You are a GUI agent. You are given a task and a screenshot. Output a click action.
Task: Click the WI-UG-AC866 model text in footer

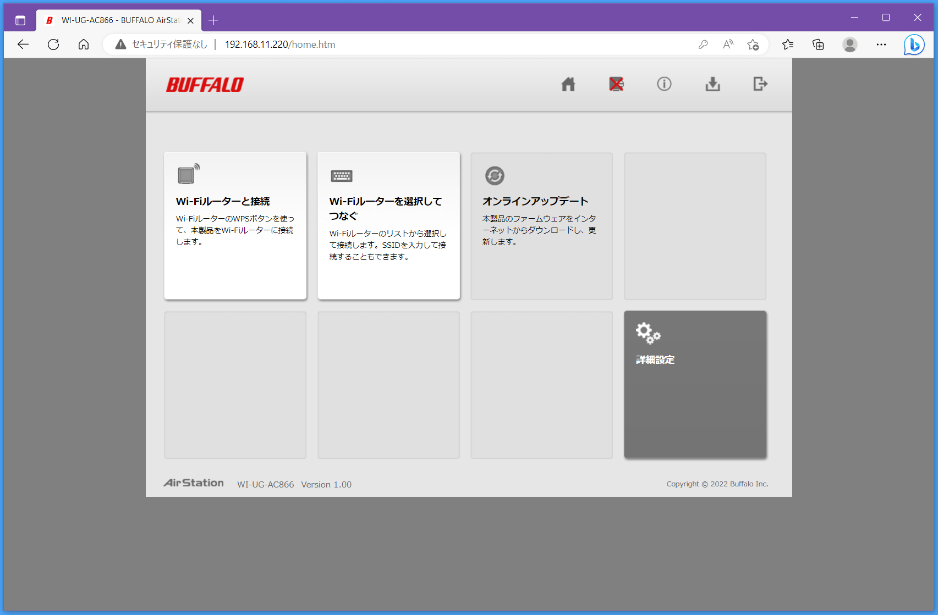[x=265, y=484]
